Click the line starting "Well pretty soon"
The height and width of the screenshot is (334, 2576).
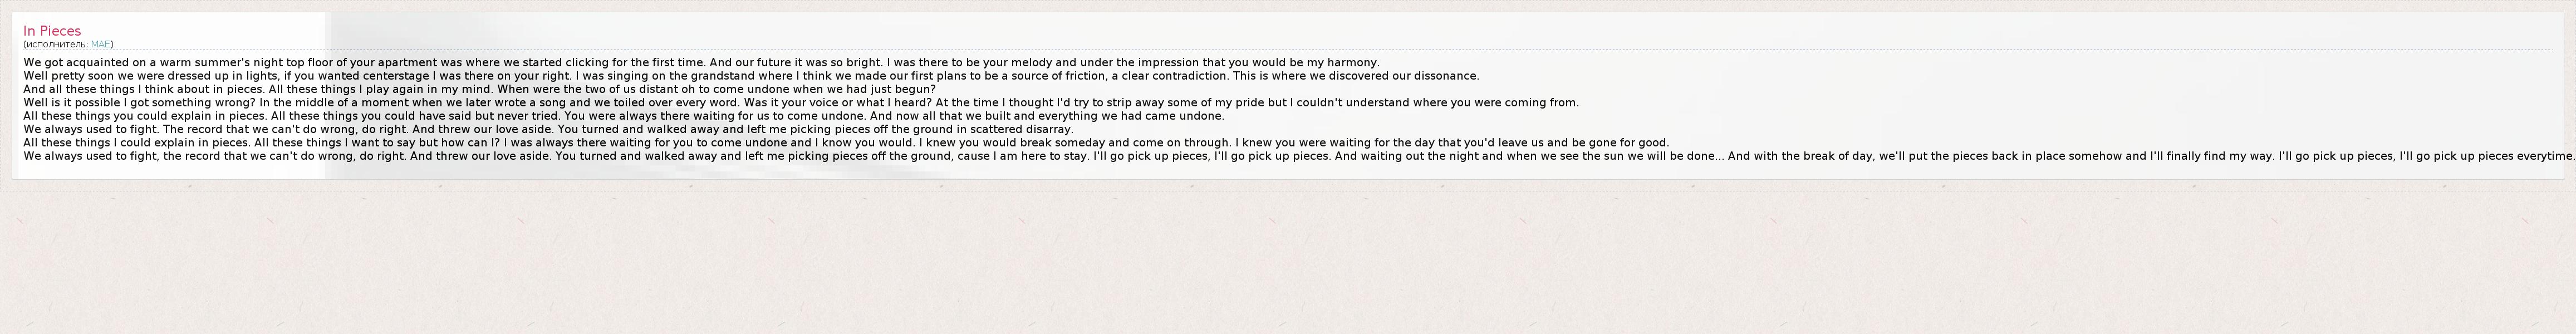400,76
